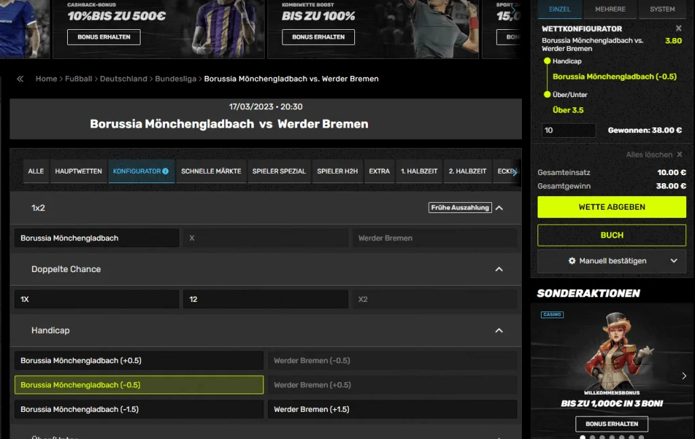This screenshot has width=695, height=439.
Task: Deselect Borussia Mönchengladbach (-0.5) handicap
Action: click(139, 385)
